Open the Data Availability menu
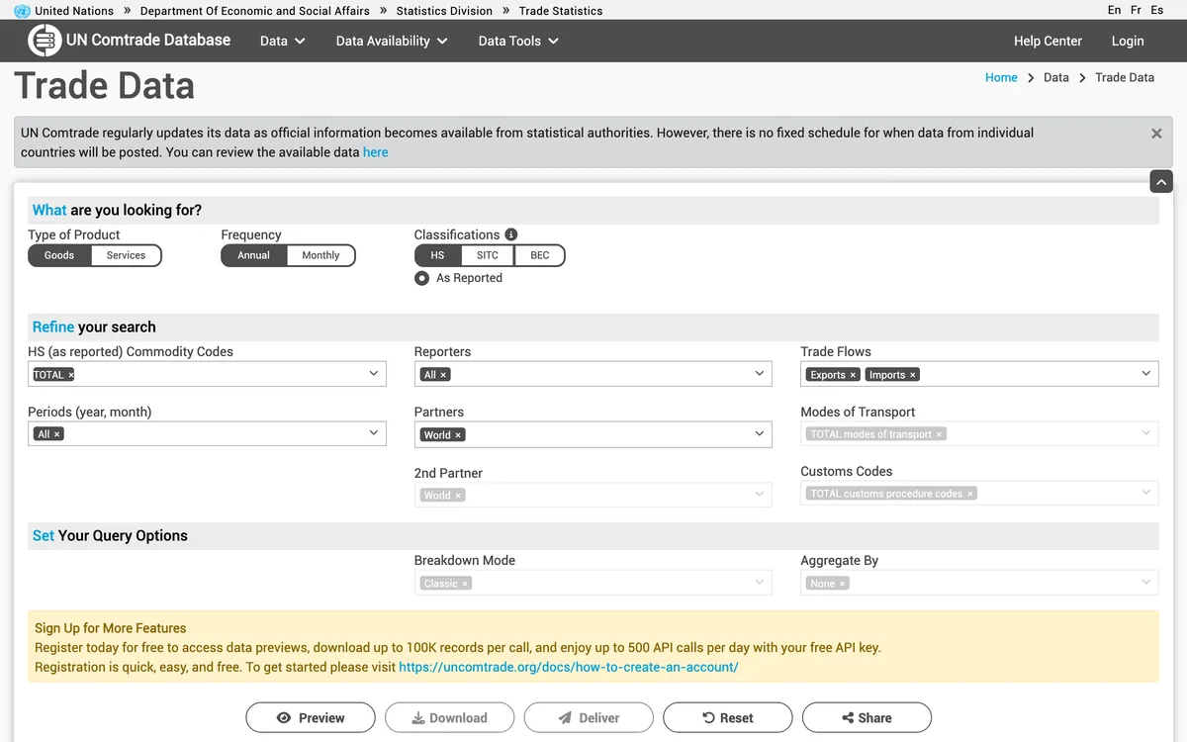This screenshot has height=742, width=1187. click(x=392, y=41)
